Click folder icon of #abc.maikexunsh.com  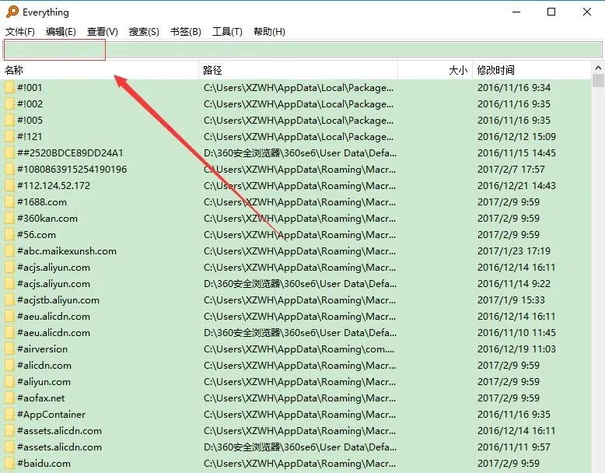(x=9, y=251)
